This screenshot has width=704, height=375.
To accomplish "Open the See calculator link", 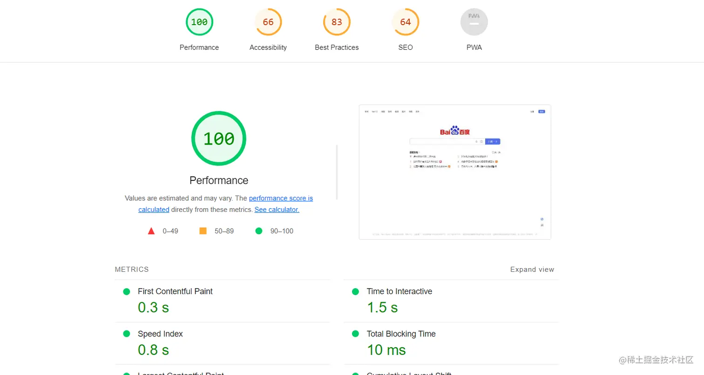I will coord(277,210).
